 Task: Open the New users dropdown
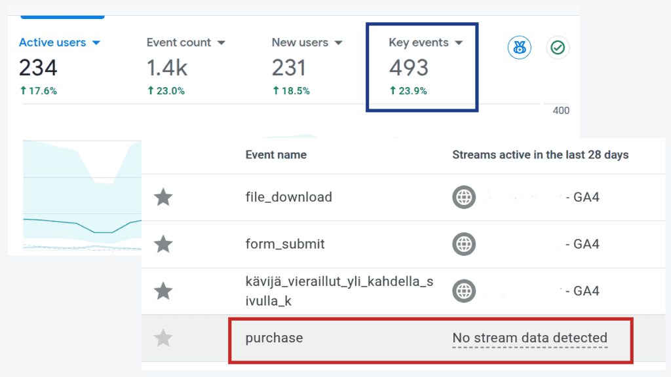339,42
